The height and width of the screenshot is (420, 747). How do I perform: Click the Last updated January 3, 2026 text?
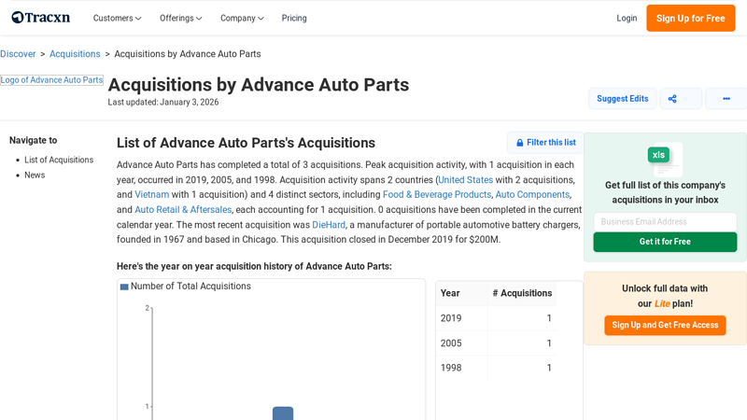click(162, 102)
